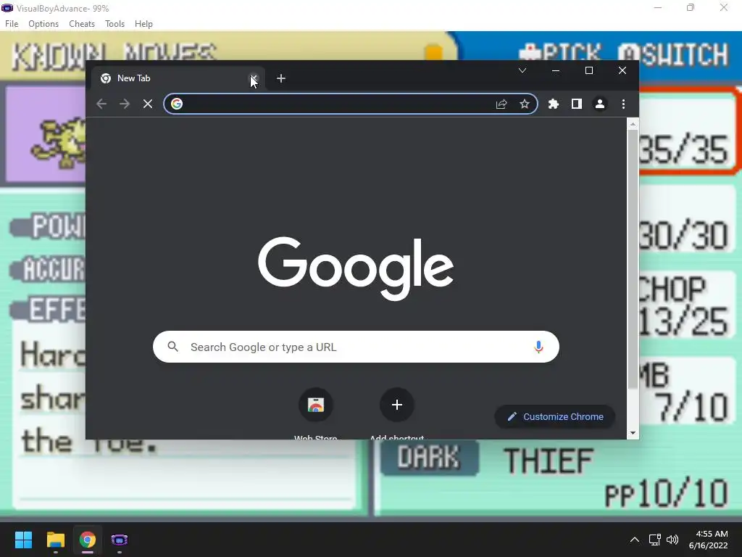Open the Chrome profile avatar

coord(599,104)
